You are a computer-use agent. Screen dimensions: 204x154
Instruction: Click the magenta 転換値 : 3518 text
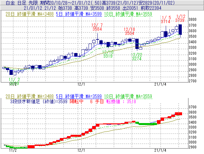tap(121, 101)
